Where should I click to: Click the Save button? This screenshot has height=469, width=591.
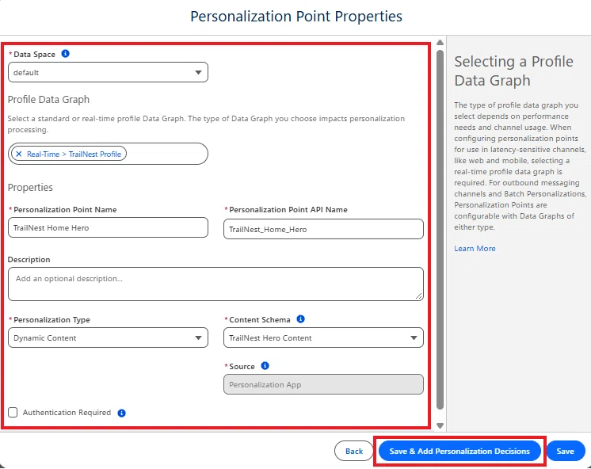566,451
